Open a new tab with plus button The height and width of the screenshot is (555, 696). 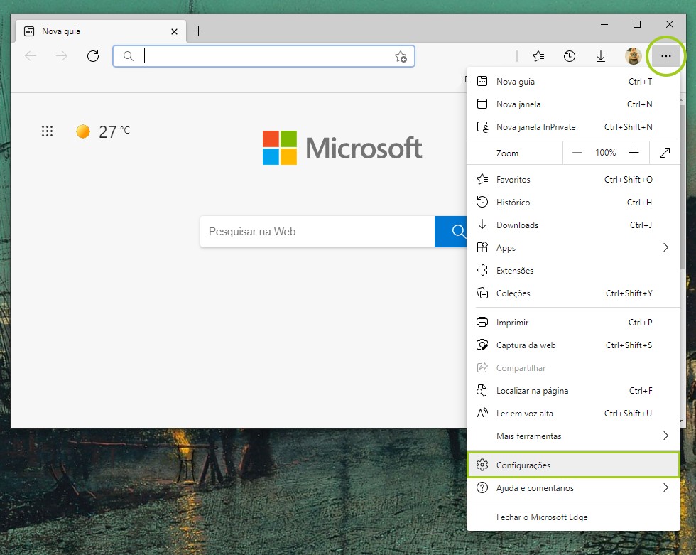pos(199,31)
